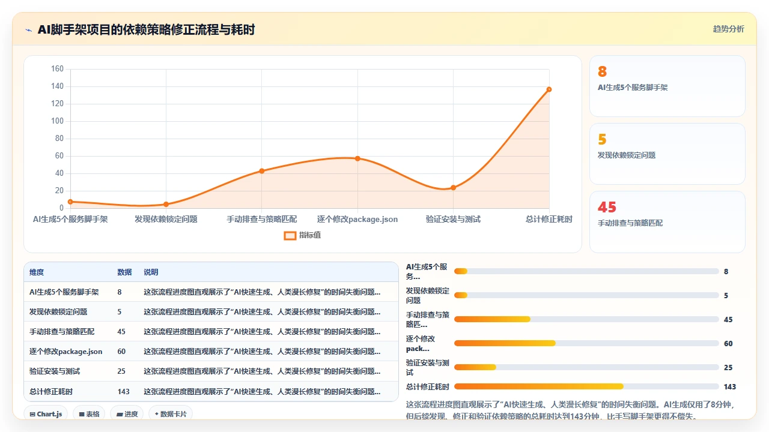The height and width of the screenshot is (432, 769).
Task: Click the chart data point for 总计修正耗时
Action: click(x=549, y=89)
